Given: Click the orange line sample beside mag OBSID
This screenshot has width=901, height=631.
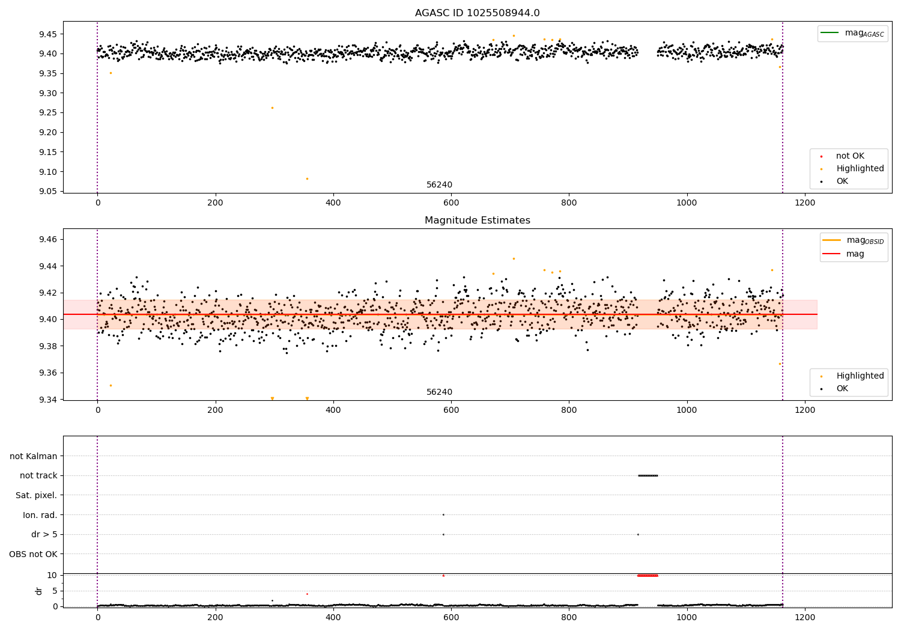Looking at the screenshot, I should [x=832, y=240].
